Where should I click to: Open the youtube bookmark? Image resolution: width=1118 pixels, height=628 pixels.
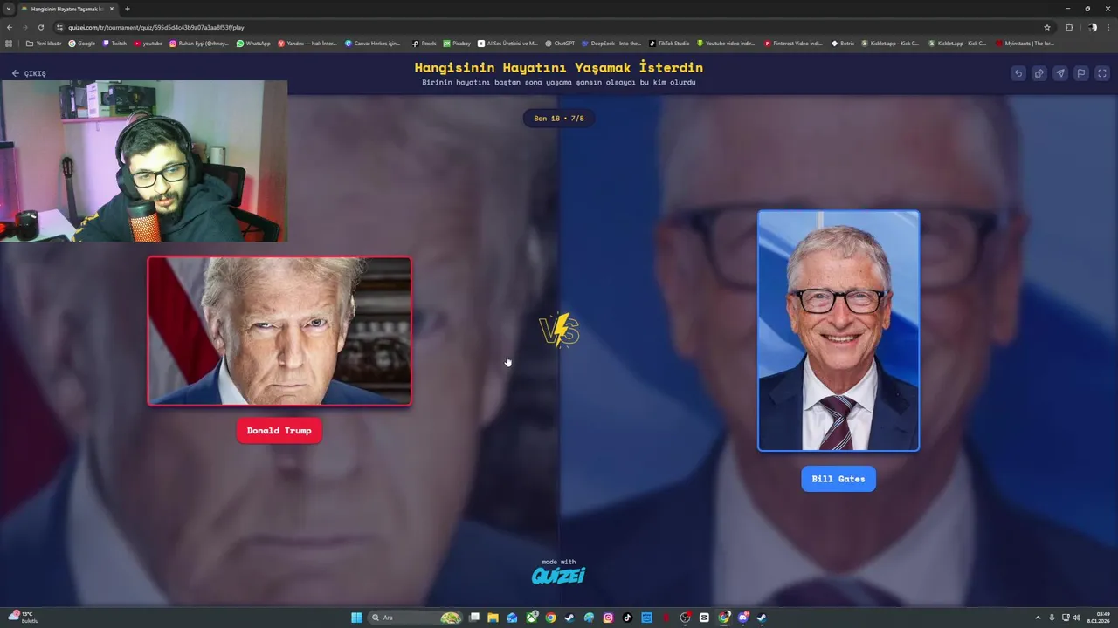point(148,43)
